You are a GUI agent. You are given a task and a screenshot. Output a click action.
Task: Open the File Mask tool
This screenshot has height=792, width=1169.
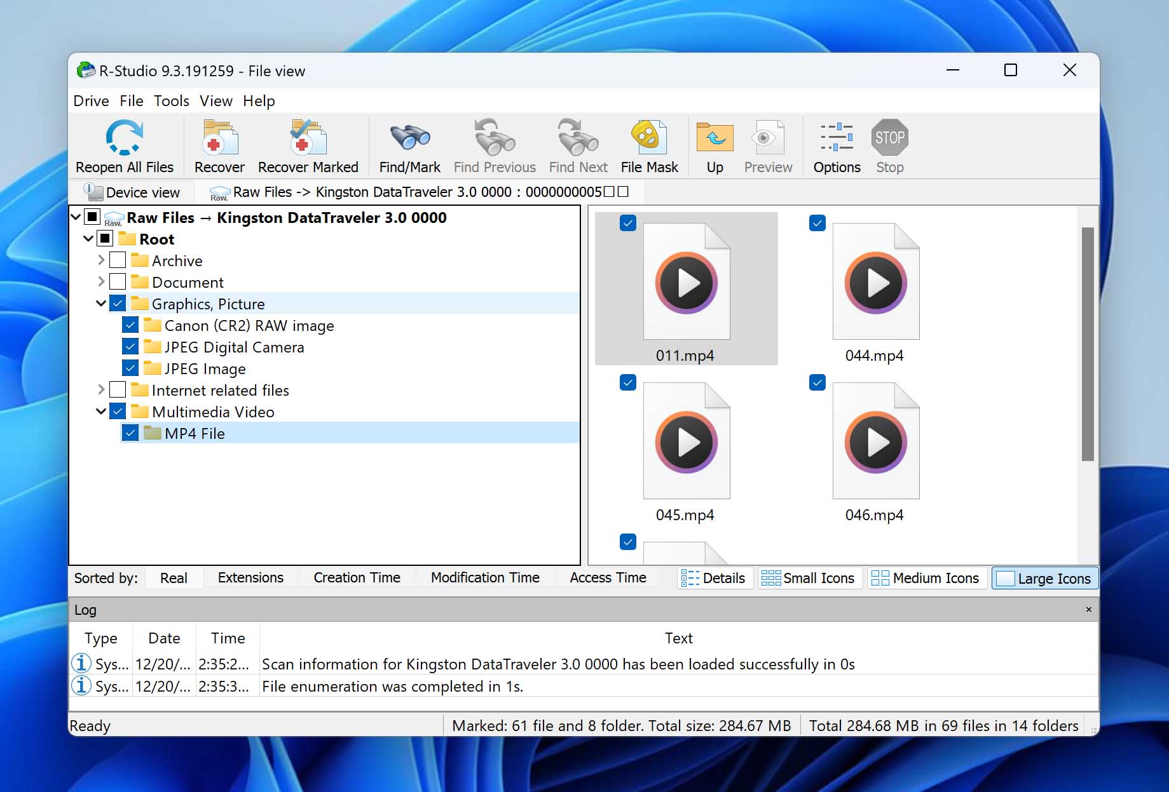click(649, 138)
